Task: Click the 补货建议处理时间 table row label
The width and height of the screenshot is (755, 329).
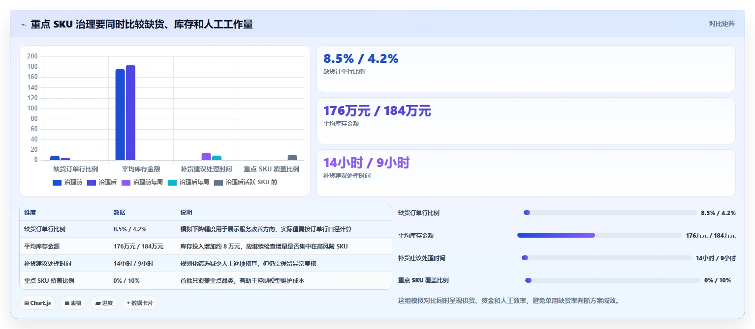Action: [48, 263]
